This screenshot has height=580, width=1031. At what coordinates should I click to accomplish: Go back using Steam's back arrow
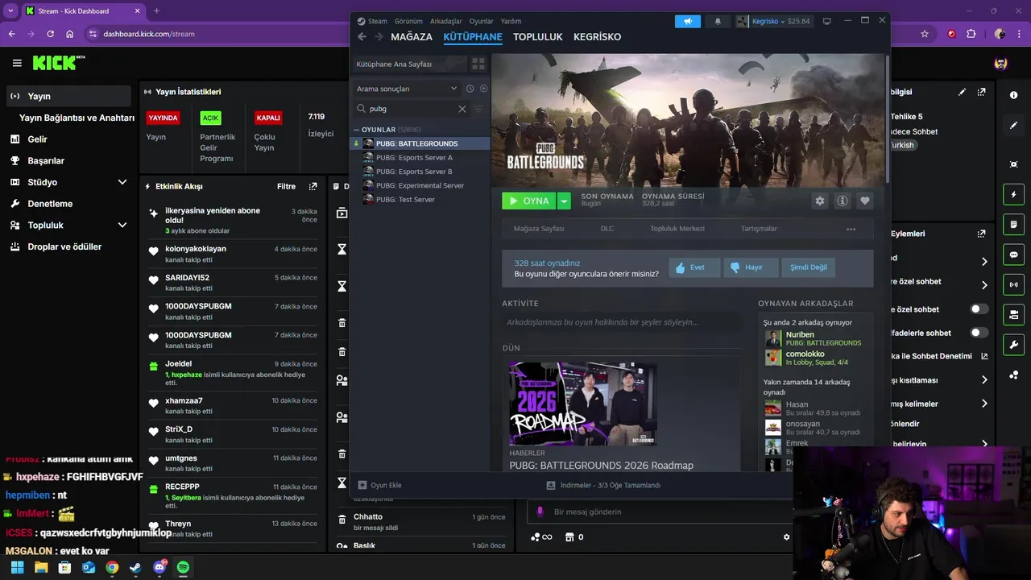pos(362,37)
